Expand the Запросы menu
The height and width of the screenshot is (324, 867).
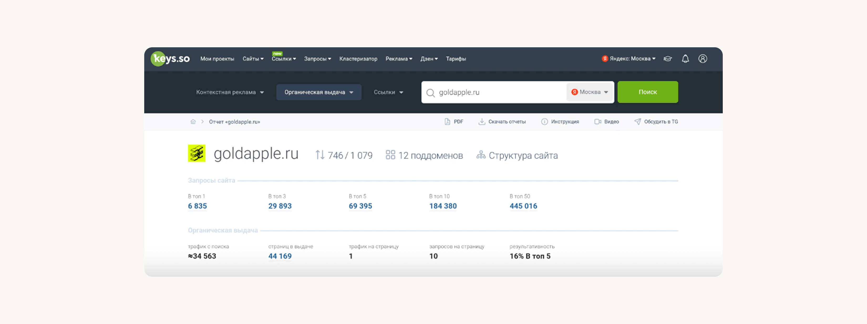tap(318, 59)
